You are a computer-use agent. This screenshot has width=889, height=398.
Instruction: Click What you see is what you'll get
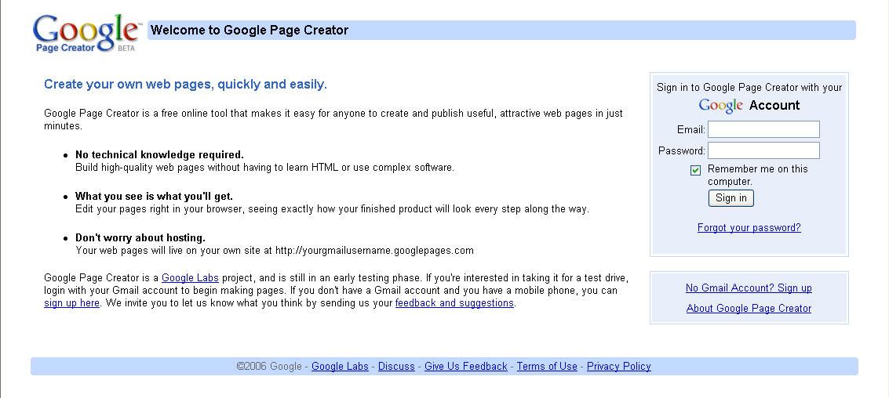[x=155, y=197]
